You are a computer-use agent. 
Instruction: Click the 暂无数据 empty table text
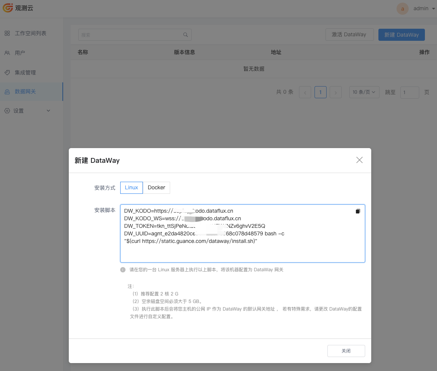pos(254,69)
